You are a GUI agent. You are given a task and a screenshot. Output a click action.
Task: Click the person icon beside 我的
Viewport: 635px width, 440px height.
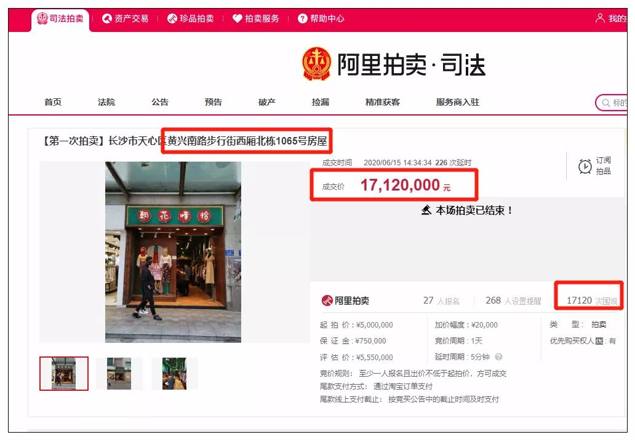click(x=600, y=19)
